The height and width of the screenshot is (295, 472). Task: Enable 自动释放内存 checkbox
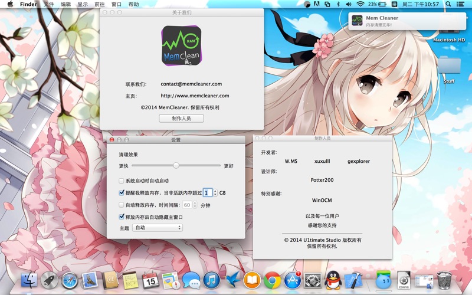pyautogui.click(x=122, y=205)
